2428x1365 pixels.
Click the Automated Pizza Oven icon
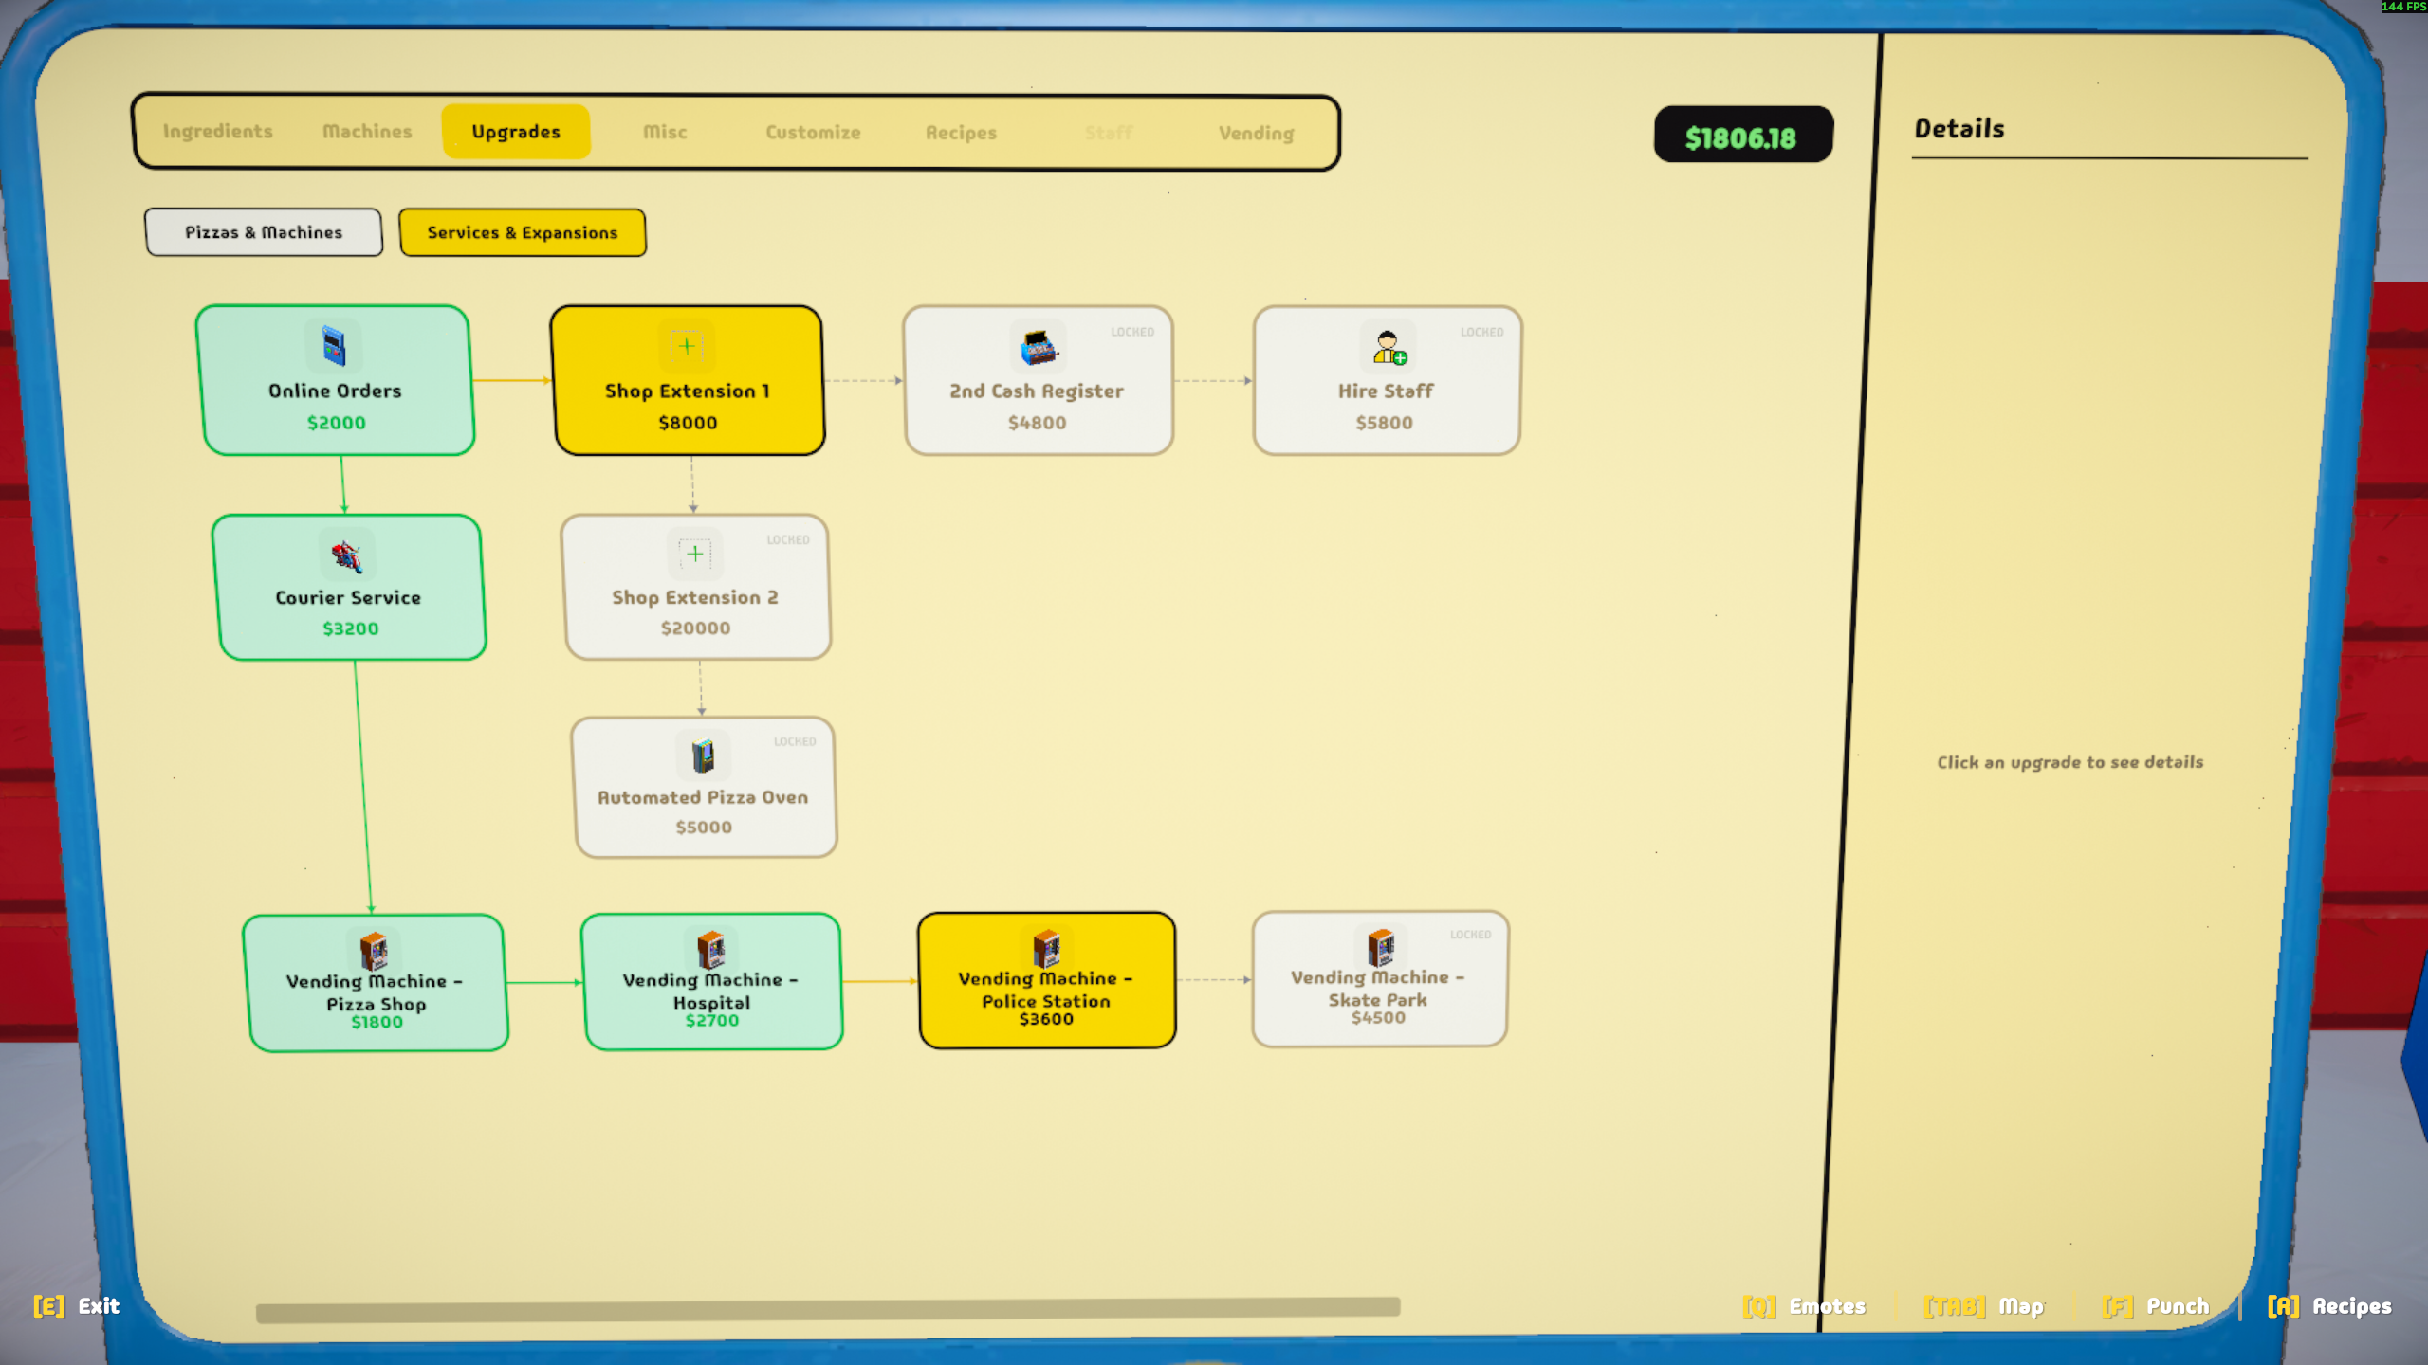tap(703, 755)
